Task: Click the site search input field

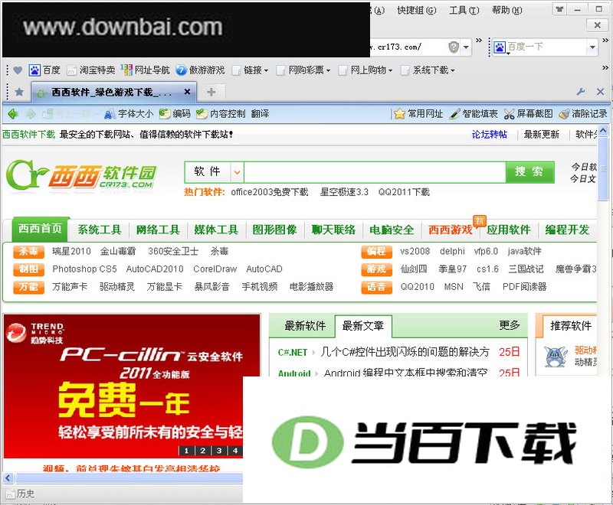Action: 375,171
